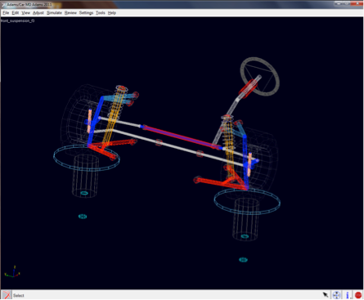Click the red X icon beside Select
Image resolution: width=364 pixels, height=300 pixels.
click(x=7, y=295)
